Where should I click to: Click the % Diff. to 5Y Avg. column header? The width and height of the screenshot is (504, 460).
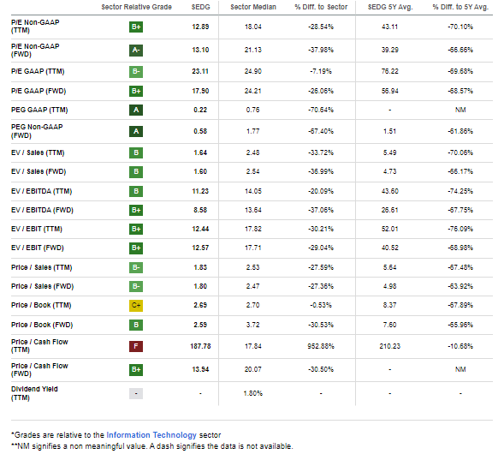[x=460, y=7]
